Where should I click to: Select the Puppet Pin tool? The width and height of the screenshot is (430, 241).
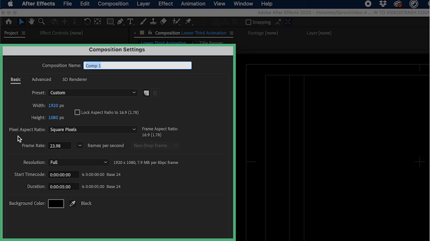[188, 21]
